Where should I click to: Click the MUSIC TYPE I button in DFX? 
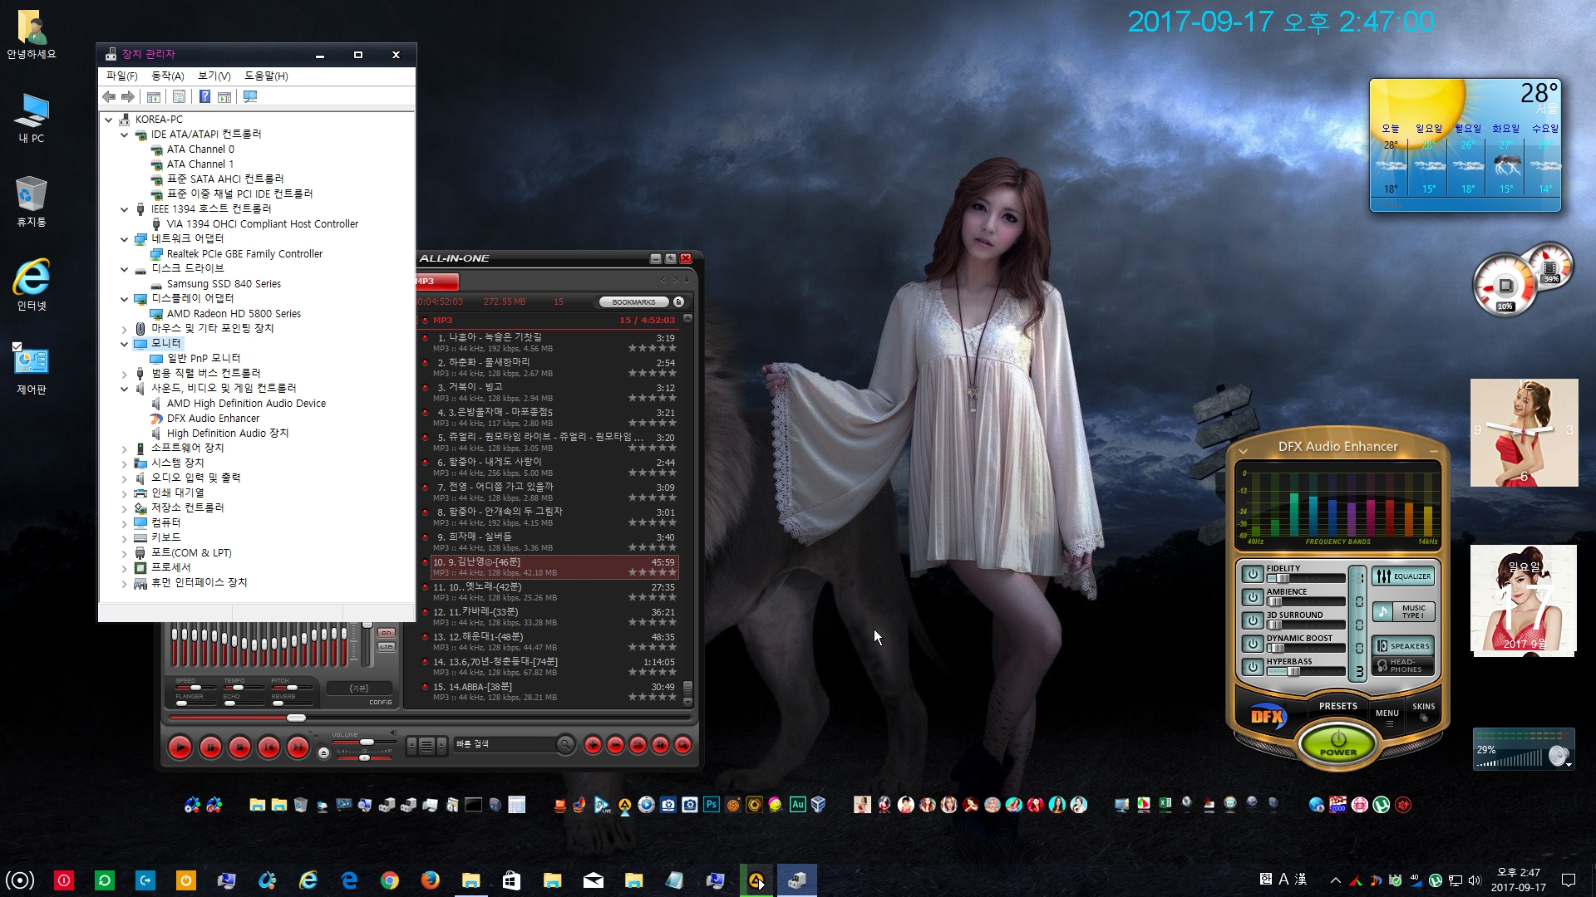pyautogui.click(x=1403, y=611)
